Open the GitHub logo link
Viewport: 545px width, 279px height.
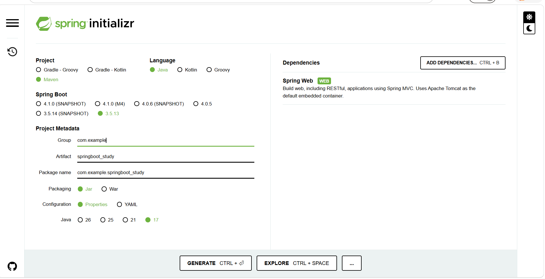(x=12, y=266)
